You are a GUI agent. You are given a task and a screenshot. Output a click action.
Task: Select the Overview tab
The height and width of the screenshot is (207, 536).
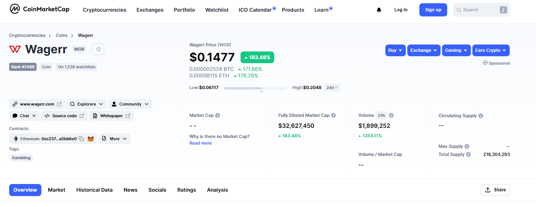click(25, 190)
